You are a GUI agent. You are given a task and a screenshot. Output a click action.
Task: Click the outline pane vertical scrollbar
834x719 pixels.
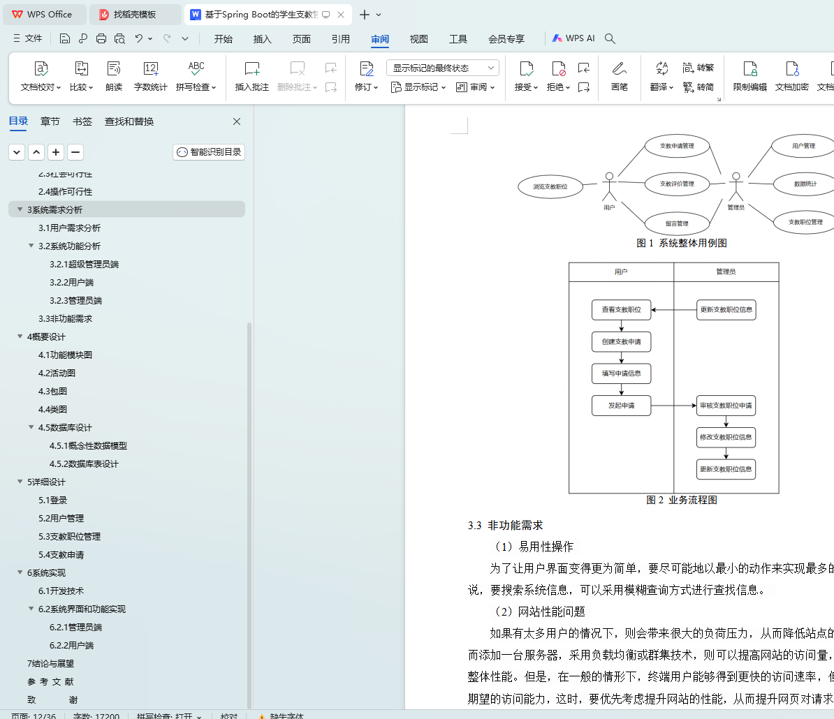(x=249, y=513)
